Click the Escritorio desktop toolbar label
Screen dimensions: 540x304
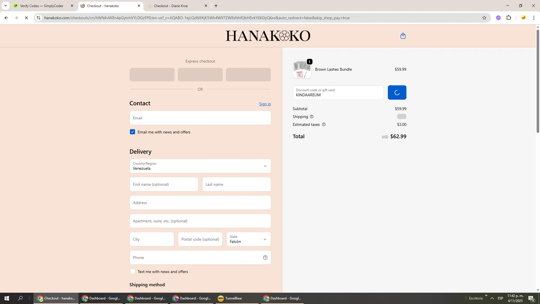click(476, 298)
